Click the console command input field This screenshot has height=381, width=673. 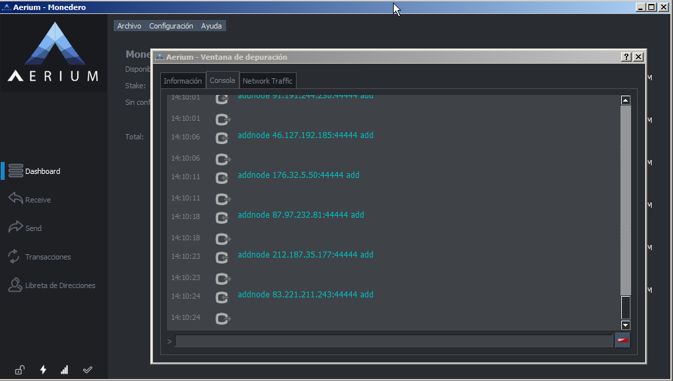tap(394, 341)
